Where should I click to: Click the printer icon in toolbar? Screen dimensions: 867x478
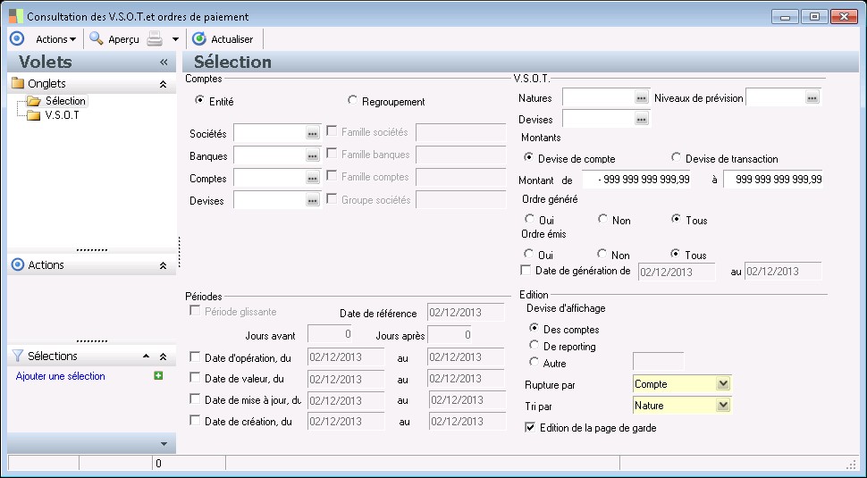click(155, 39)
